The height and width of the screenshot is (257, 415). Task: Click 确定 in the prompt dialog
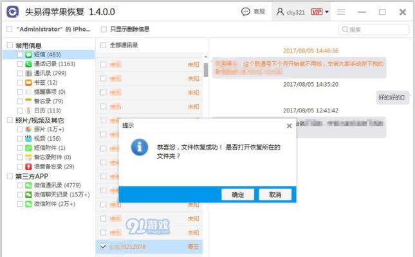click(x=237, y=195)
